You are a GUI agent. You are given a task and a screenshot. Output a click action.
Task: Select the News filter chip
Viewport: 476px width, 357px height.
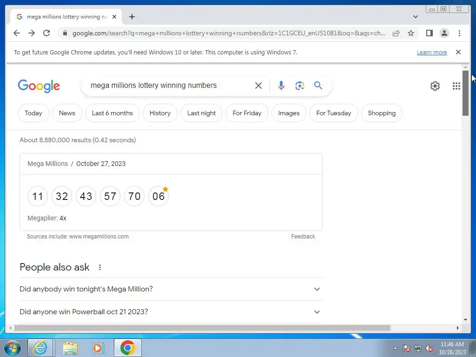pos(67,113)
